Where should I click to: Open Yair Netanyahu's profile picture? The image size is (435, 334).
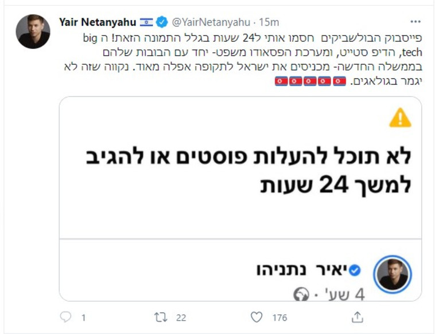coord(33,32)
